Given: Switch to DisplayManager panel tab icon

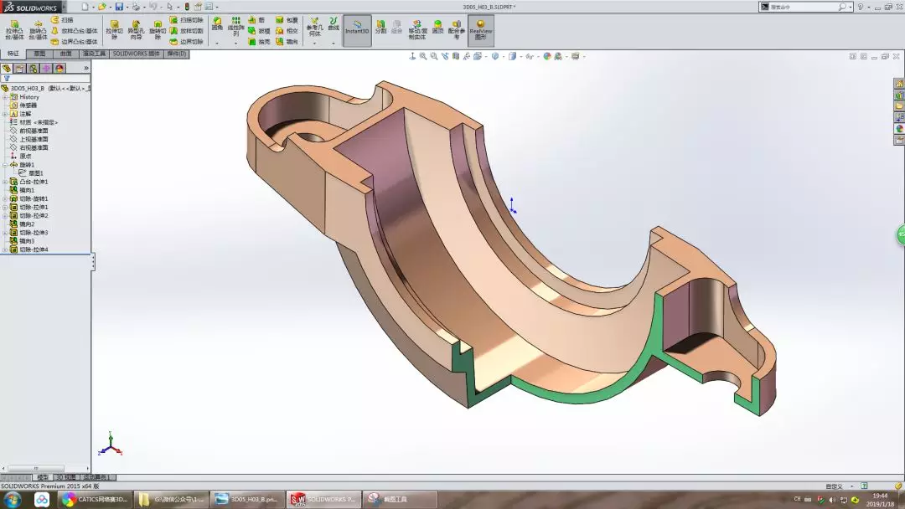Looking at the screenshot, I should (x=59, y=69).
